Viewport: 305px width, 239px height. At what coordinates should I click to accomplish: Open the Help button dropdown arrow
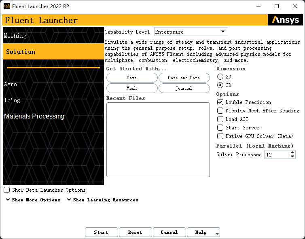click(217, 234)
